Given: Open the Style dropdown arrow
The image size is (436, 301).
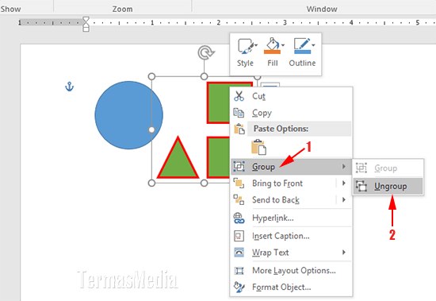Looking at the screenshot, I should click(x=256, y=45).
